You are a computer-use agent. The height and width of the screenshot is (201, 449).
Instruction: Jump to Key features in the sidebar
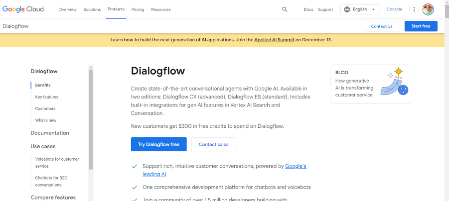[x=47, y=97]
